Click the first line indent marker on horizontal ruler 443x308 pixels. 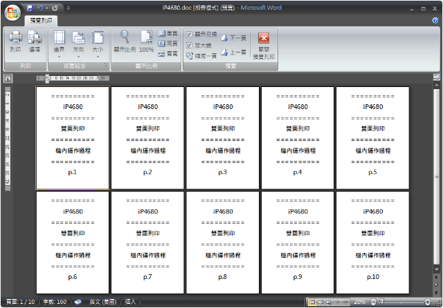(x=48, y=77)
